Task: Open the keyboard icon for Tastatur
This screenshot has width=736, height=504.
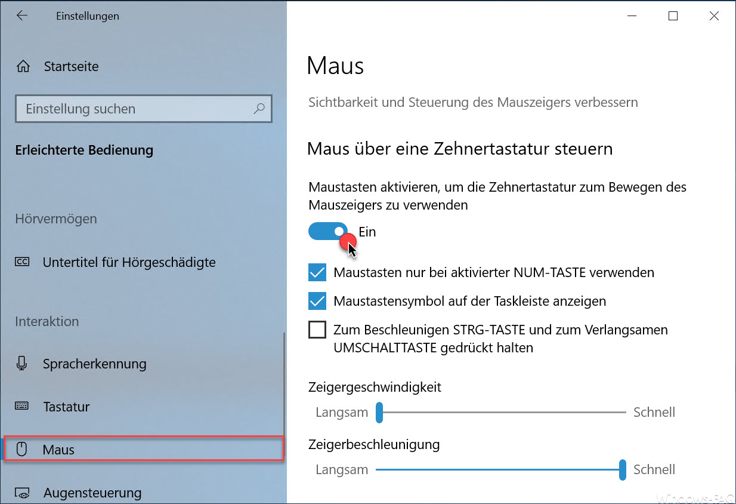Action: pyautogui.click(x=22, y=407)
